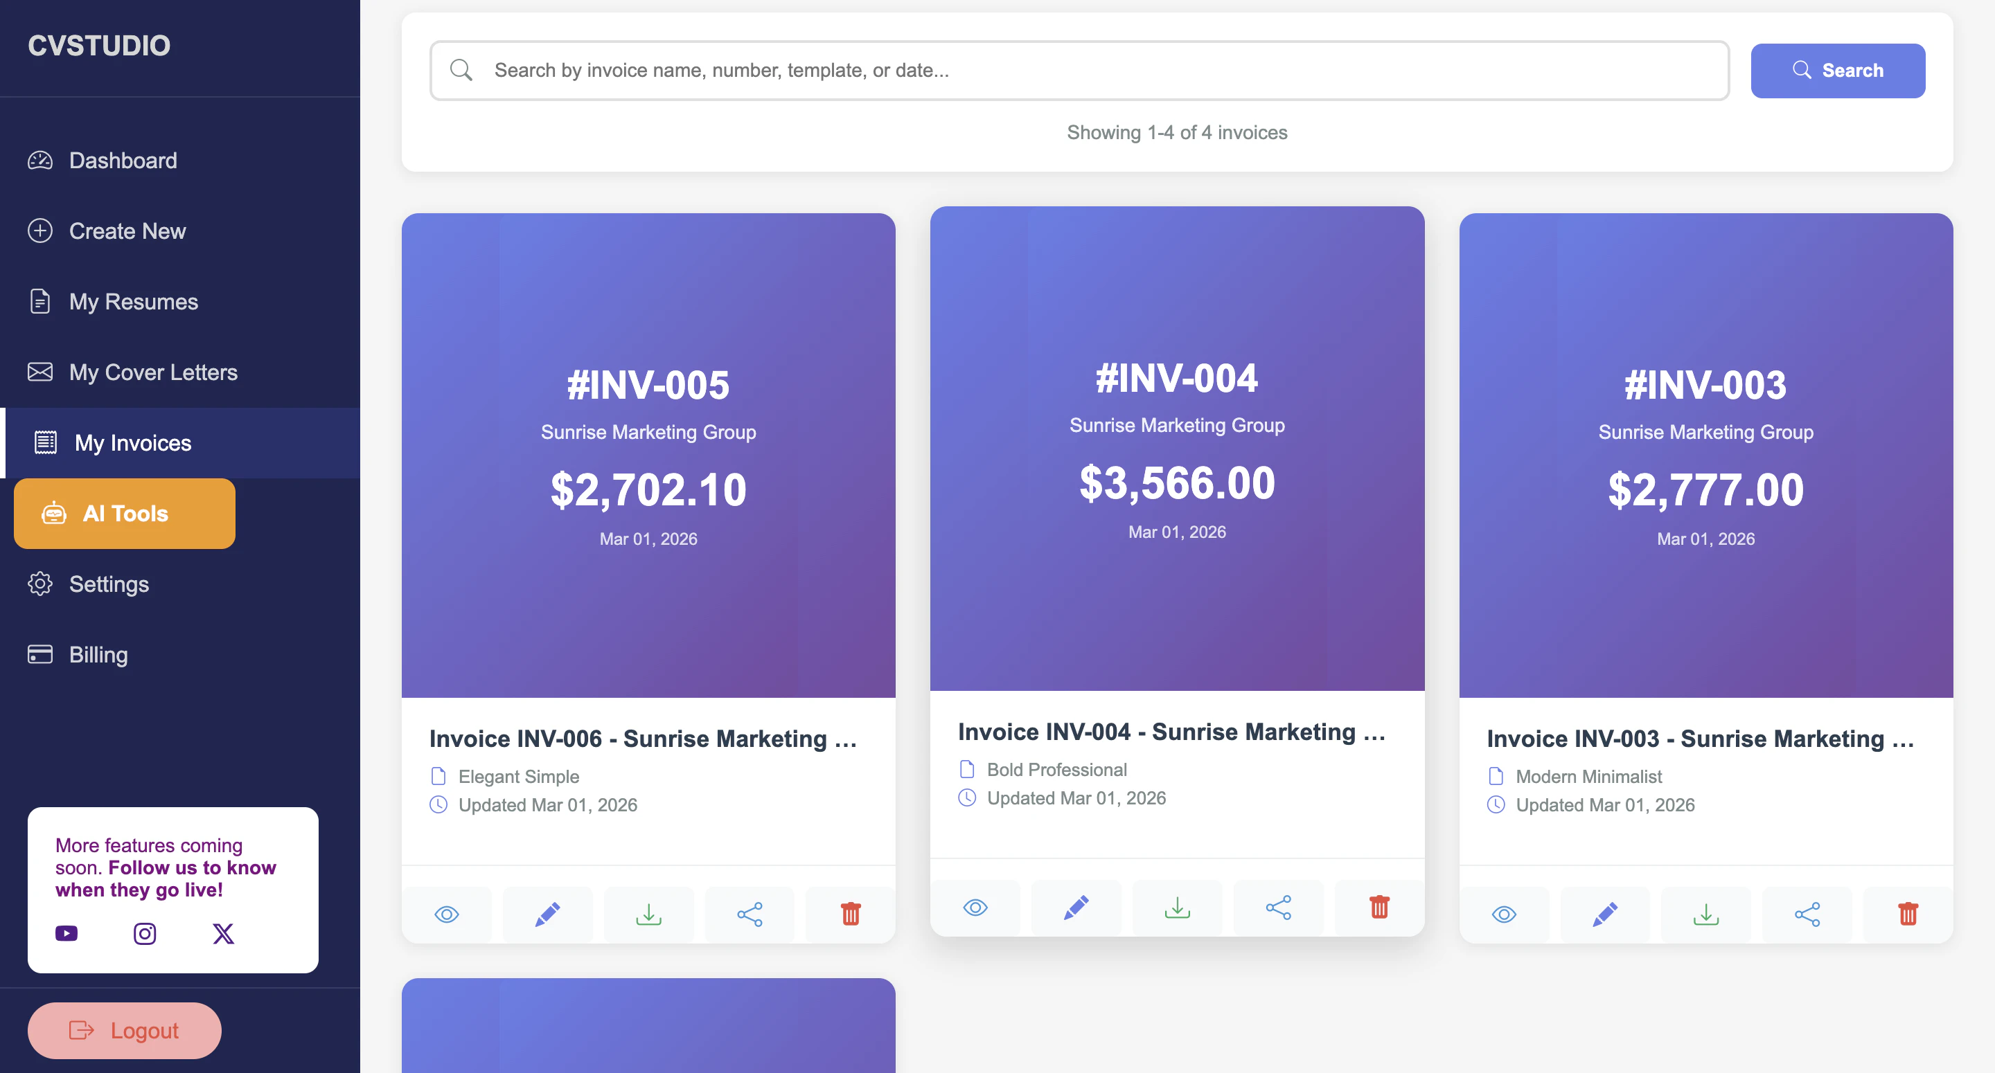The width and height of the screenshot is (1995, 1073).
Task: Open the X (Twitter) social icon
Action: click(223, 934)
